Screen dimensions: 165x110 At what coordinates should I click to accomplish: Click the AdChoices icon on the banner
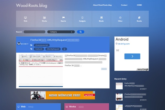94,92
